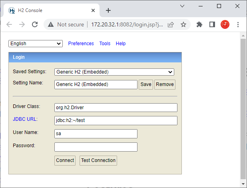
Task: Open the Tools link
Action: [105, 44]
